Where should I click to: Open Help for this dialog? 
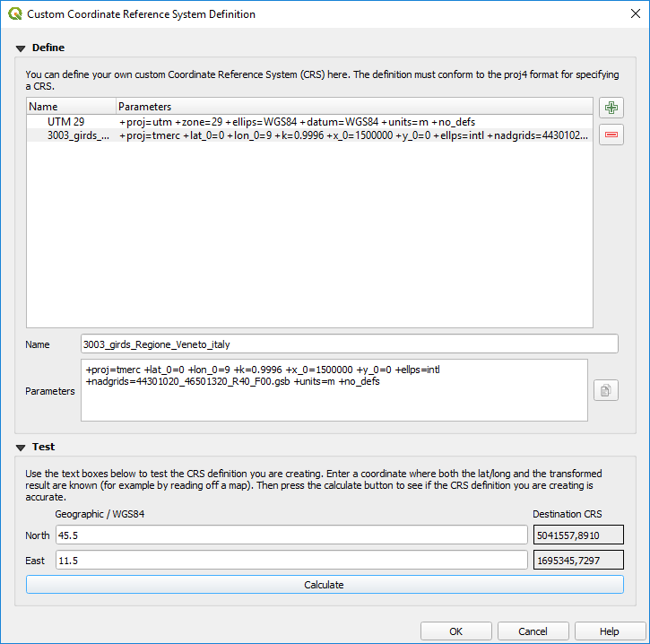point(610,631)
